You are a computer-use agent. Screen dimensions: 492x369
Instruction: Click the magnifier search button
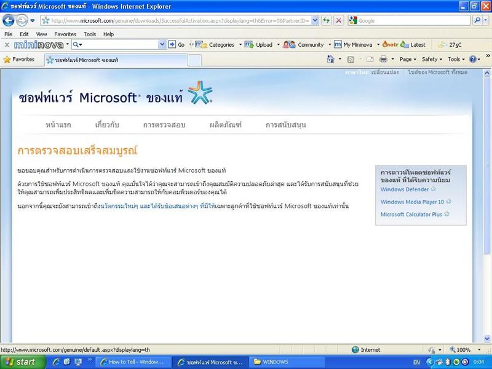tap(477, 21)
